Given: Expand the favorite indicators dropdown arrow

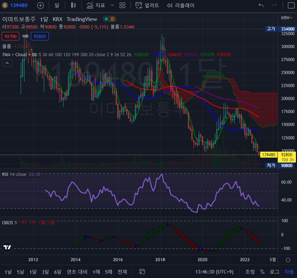Looking at the screenshot, I should coord(112,5).
